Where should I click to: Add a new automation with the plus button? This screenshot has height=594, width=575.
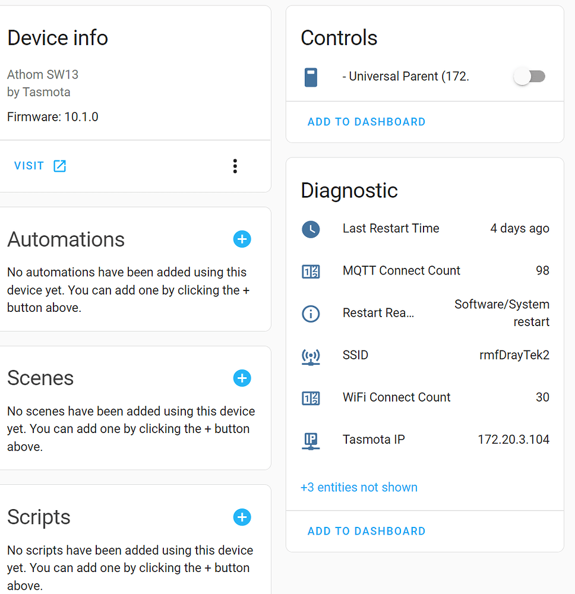click(242, 239)
